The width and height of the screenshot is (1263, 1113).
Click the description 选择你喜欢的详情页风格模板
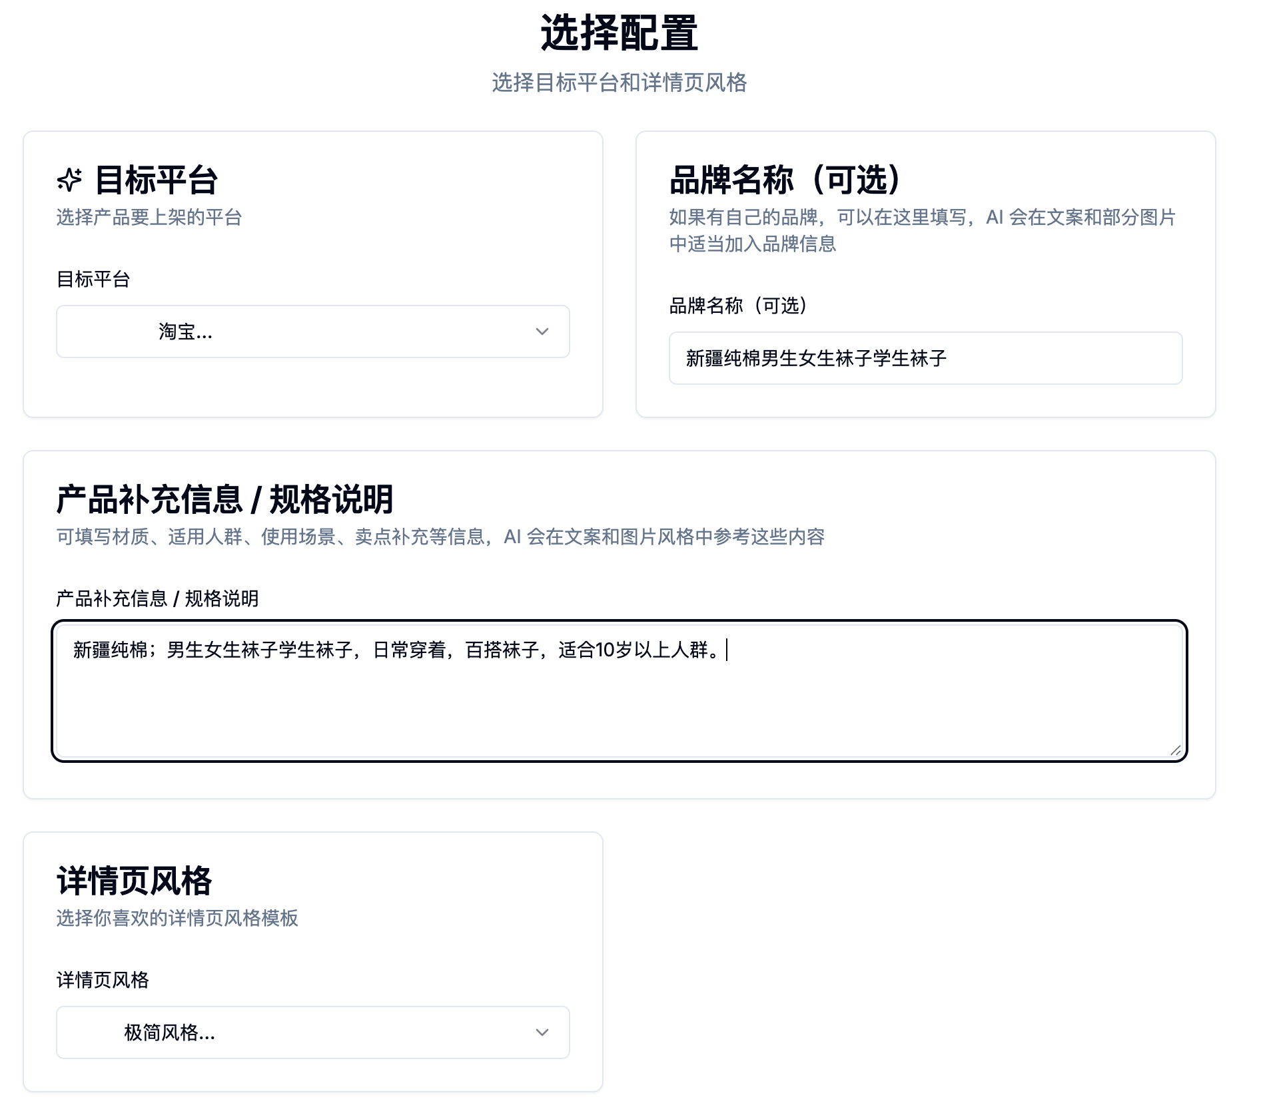click(177, 918)
